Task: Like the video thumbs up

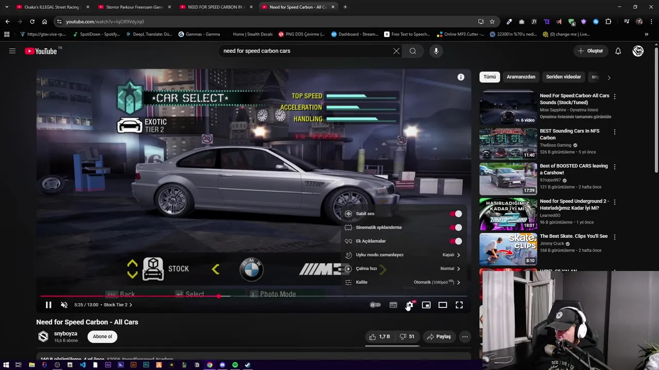Action: pyautogui.click(x=379, y=337)
